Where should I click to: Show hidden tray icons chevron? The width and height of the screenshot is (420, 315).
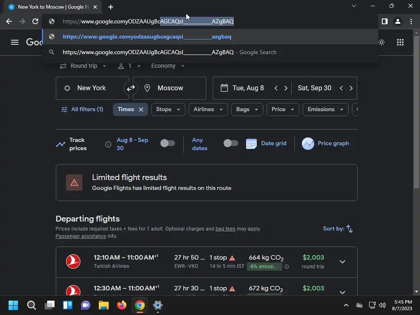[x=346, y=305]
